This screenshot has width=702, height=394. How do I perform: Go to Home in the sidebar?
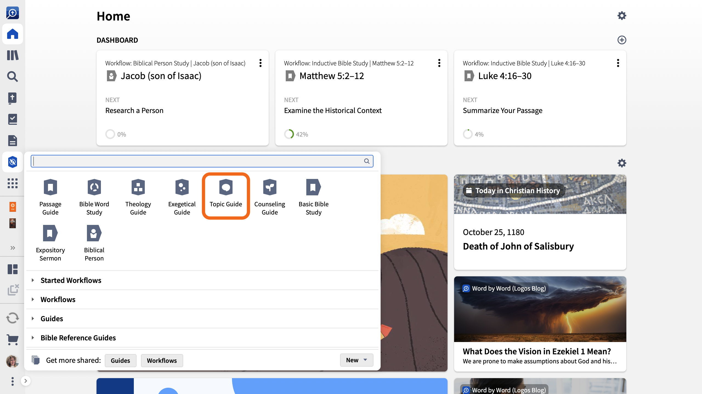point(13,34)
